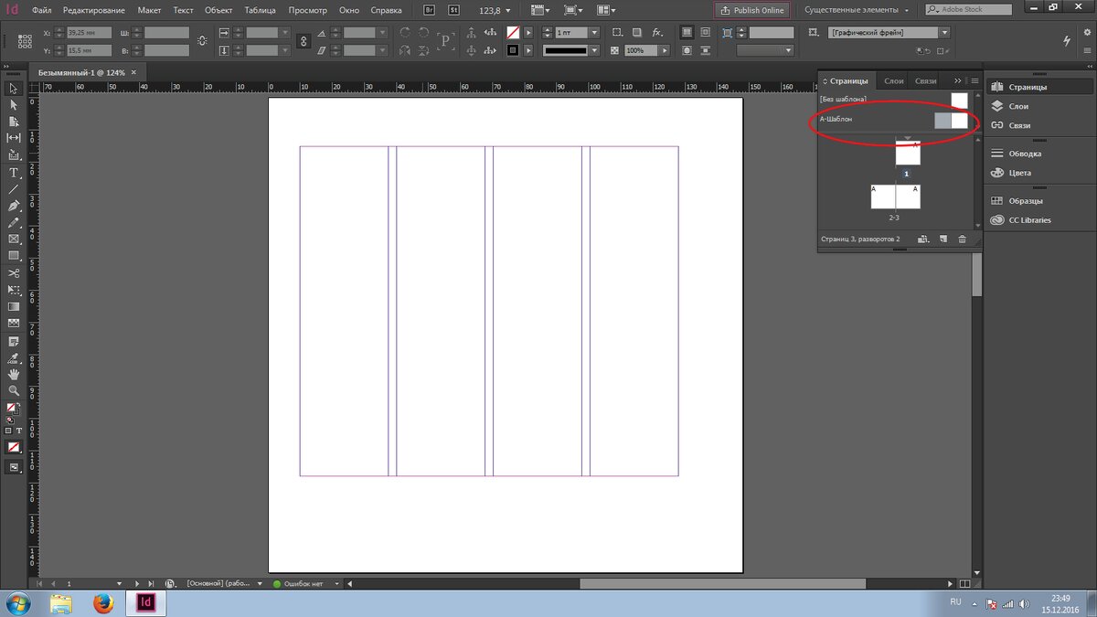Click the delete selected pages trash icon

click(x=962, y=239)
